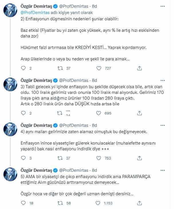Retweet the "2) Enflasyonun düşmesinin" tweet
This screenshot has width=174, height=209.
60,68
